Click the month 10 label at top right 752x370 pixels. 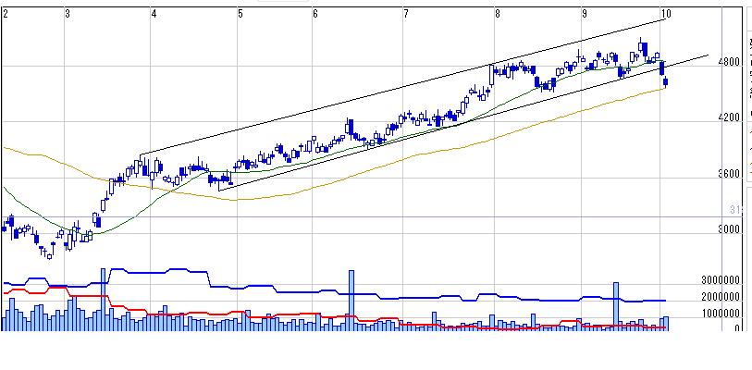(665, 14)
